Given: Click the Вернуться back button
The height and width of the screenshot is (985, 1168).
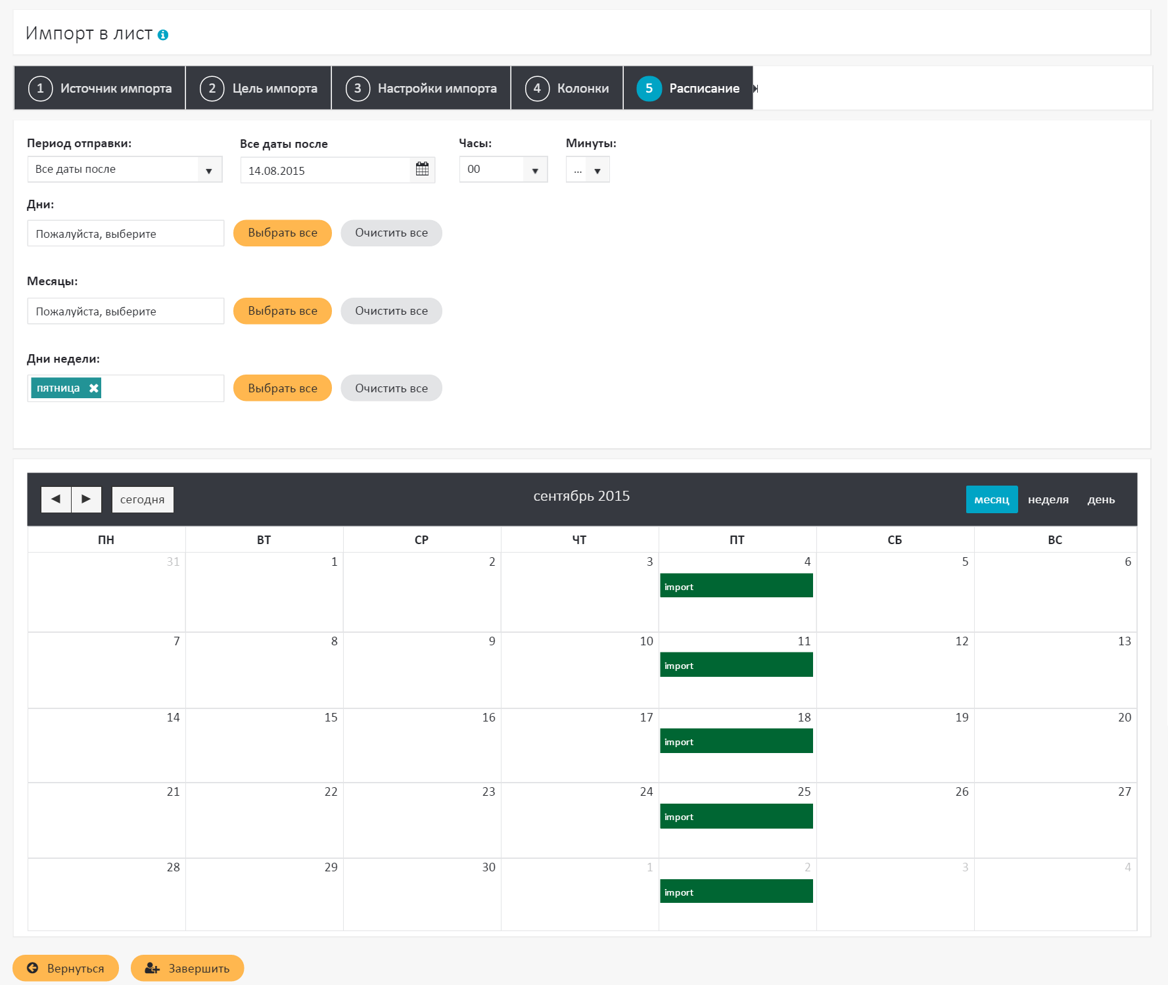Looking at the screenshot, I should 66,968.
